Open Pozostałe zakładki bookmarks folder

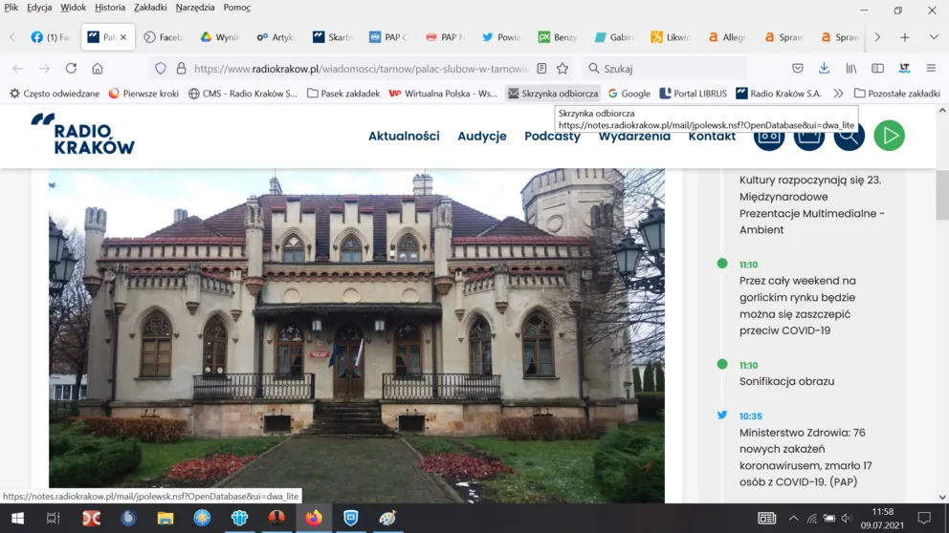point(897,93)
